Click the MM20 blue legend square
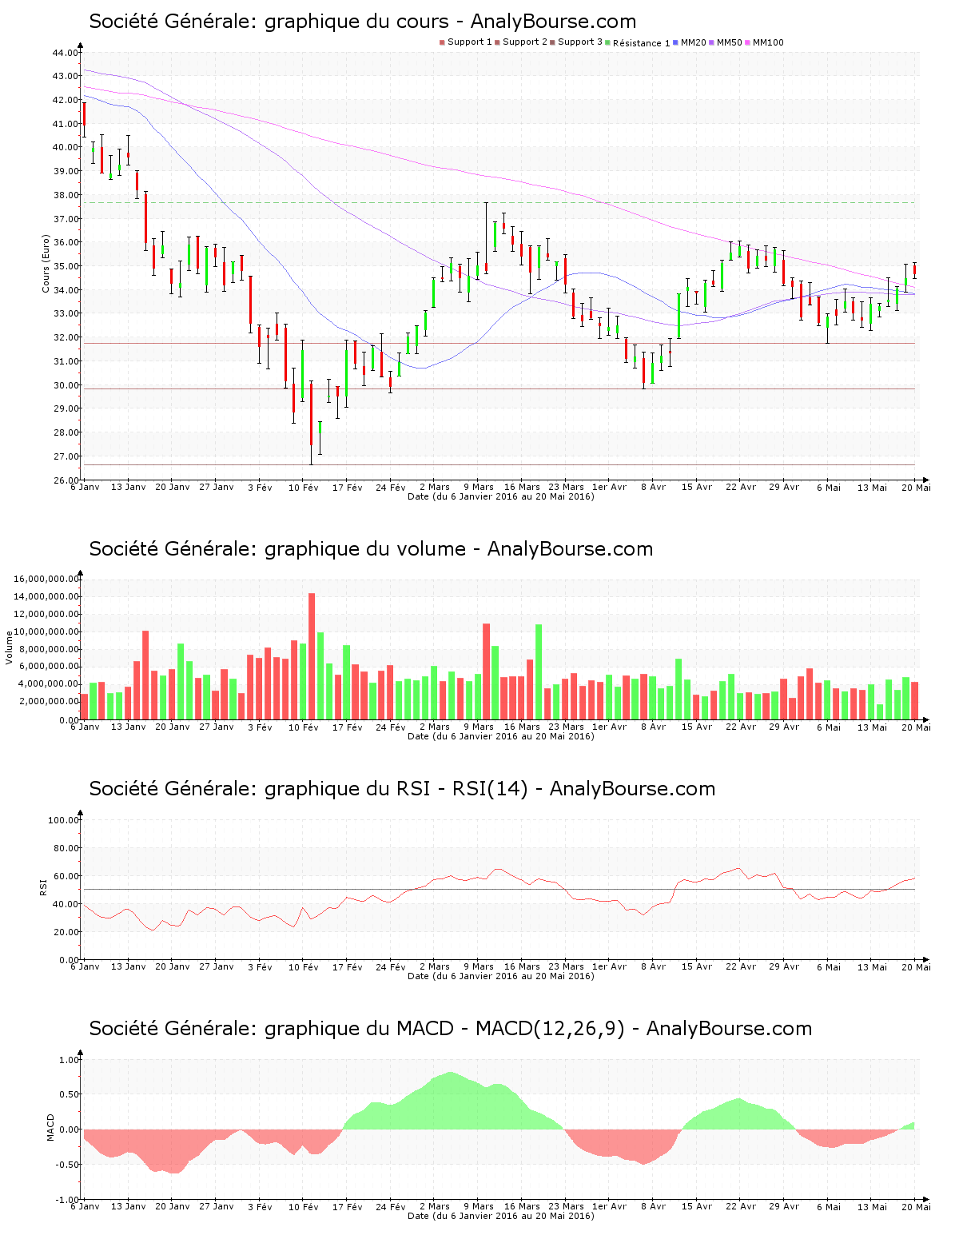The image size is (959, 1239). coord(676,42)
